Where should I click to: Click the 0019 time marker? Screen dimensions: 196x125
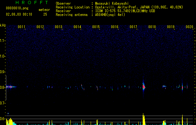(171, 27)
